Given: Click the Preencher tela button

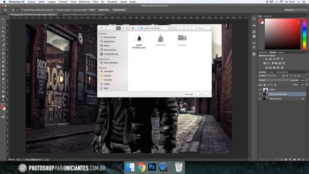Looking at the screenshot, I should (119, 10).
